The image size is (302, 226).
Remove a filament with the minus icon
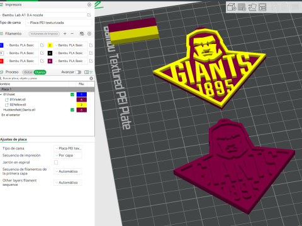[72, 33]
